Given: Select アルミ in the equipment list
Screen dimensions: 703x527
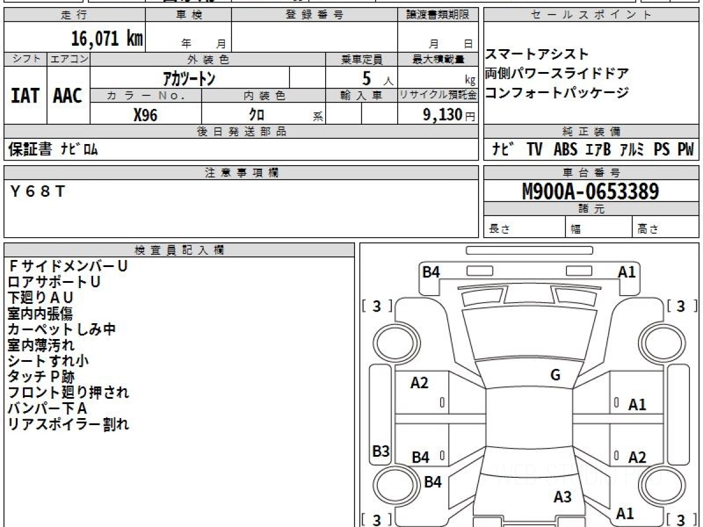Looking at the screenshot, I should (632, 149).
